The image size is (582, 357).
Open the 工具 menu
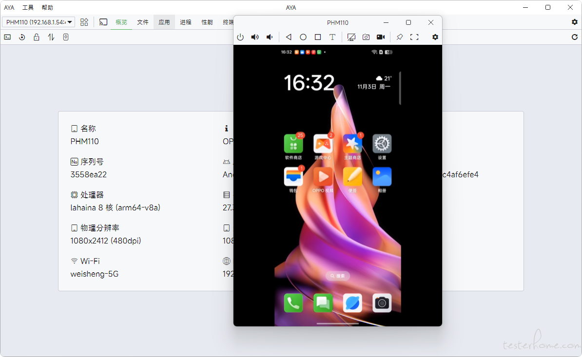[28, 7]
